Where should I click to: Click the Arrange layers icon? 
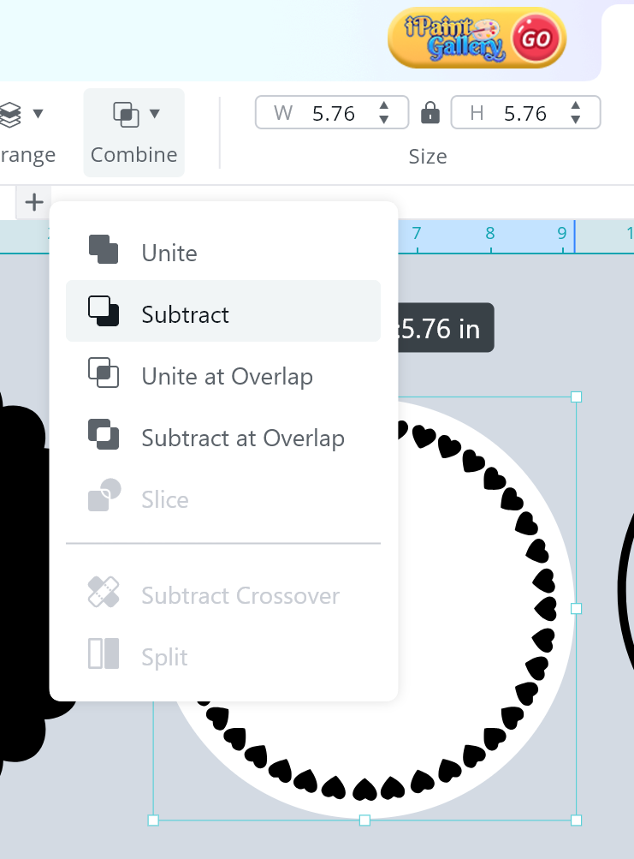point(10,114)
